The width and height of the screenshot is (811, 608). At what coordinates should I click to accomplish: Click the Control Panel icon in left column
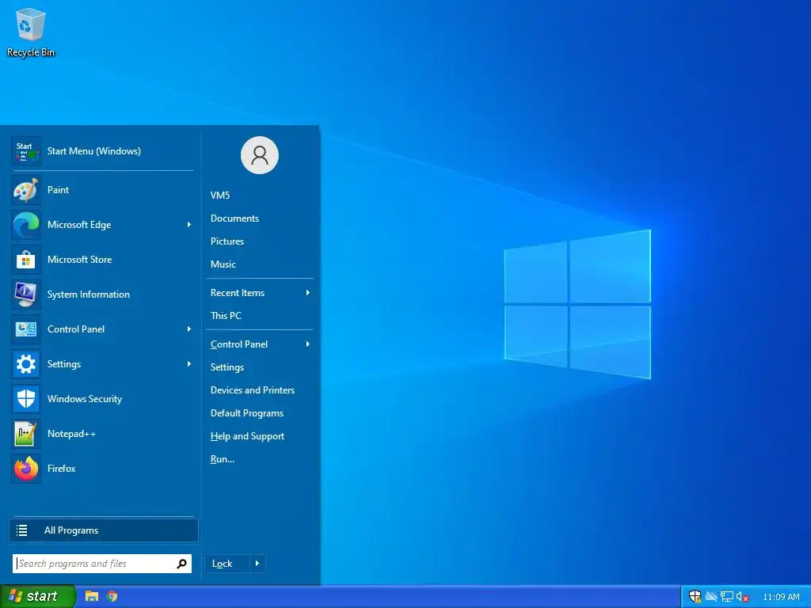[x=26, y=329]
